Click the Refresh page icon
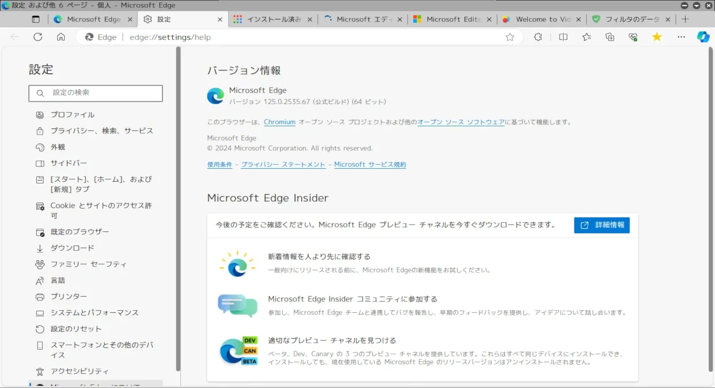The height and width of the screenshot is (388, 715). [38, 37]
